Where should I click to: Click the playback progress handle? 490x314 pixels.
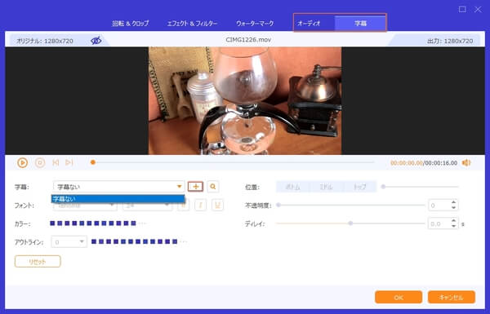pos(93,162)
